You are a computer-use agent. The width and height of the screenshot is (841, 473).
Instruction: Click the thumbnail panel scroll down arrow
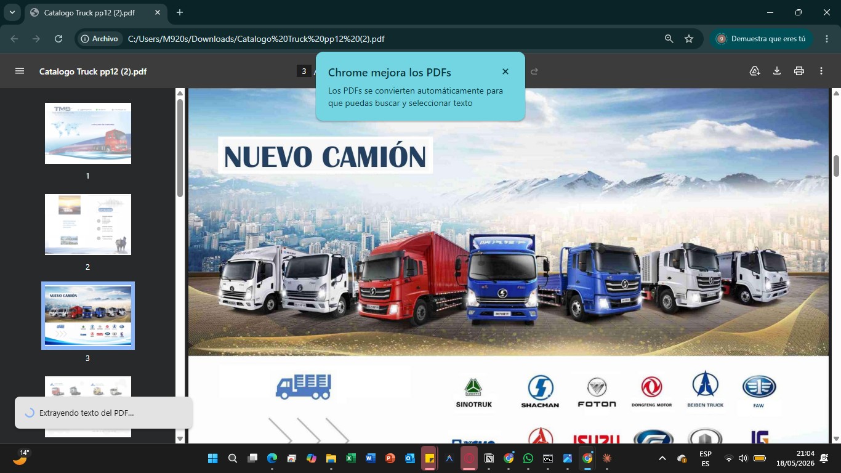click(180, 439)
